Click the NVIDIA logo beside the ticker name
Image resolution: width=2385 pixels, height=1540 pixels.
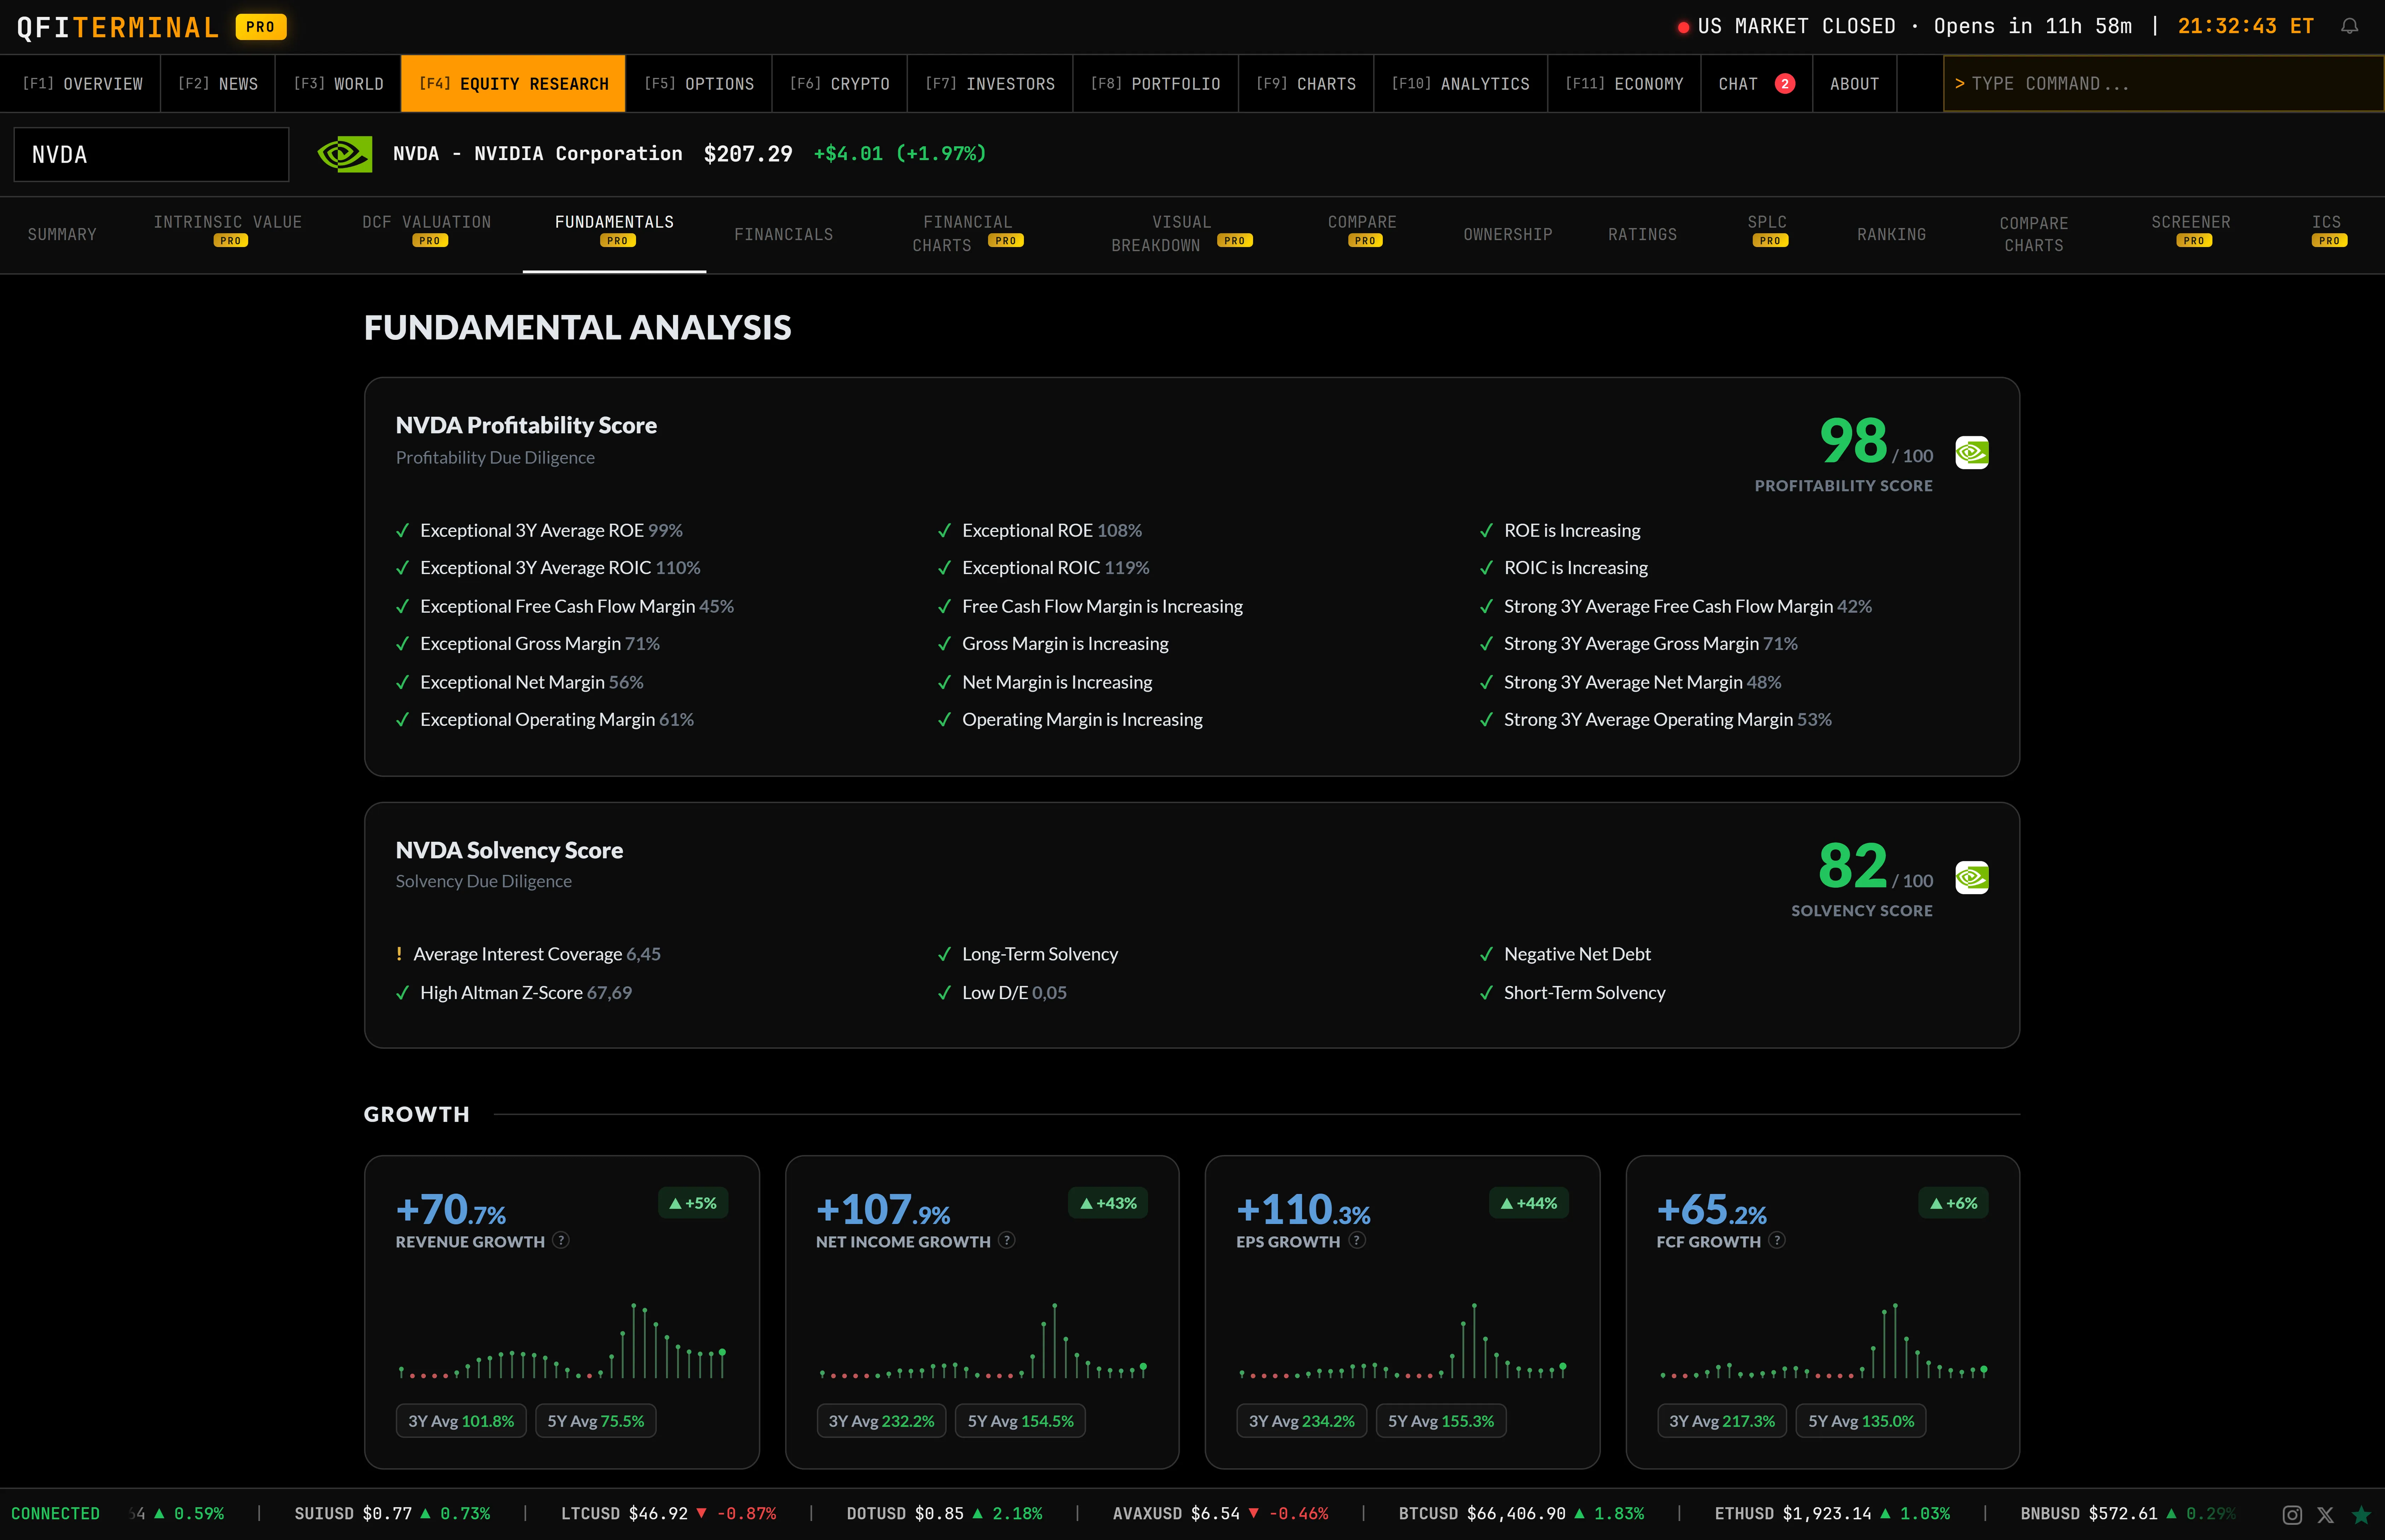(x=345, y=154)
